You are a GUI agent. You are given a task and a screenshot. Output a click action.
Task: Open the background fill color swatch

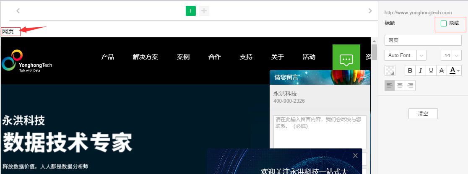(x=390, y=70)
